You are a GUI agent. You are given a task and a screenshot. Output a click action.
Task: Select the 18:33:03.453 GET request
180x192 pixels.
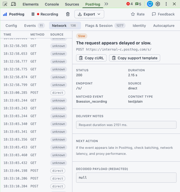click(36, 147)
